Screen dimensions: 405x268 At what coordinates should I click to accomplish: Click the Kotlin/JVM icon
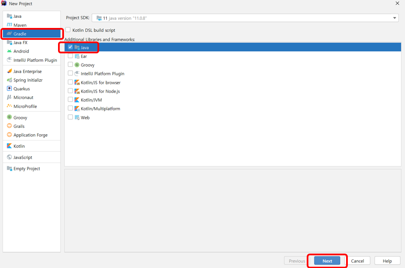click(x=77, y=99)
